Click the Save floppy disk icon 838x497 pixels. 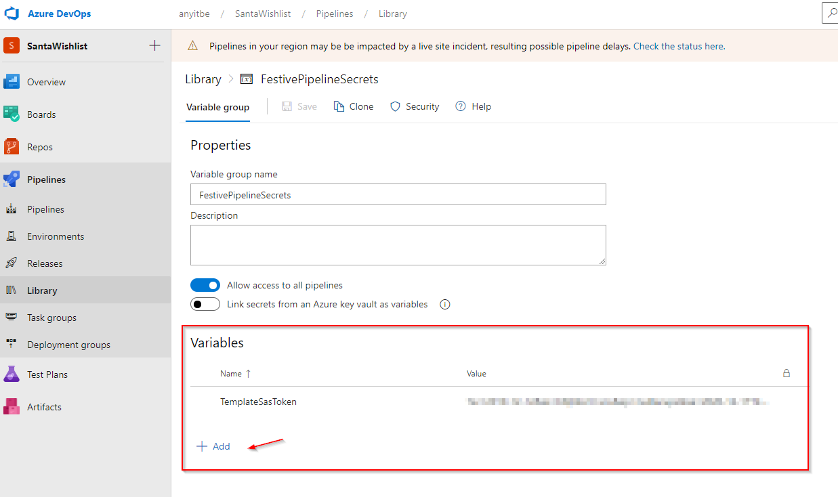(x=287, y=106)
